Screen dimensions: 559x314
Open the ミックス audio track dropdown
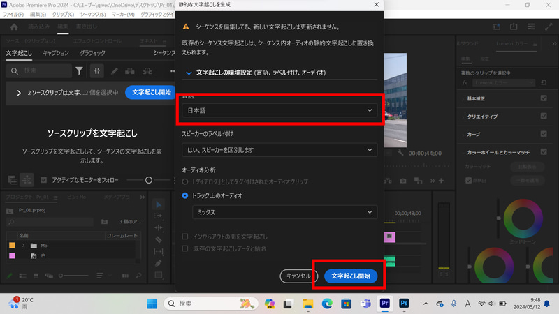pos(284,212)
